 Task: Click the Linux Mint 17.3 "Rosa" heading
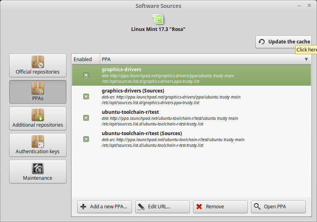[x=158, y=29]
